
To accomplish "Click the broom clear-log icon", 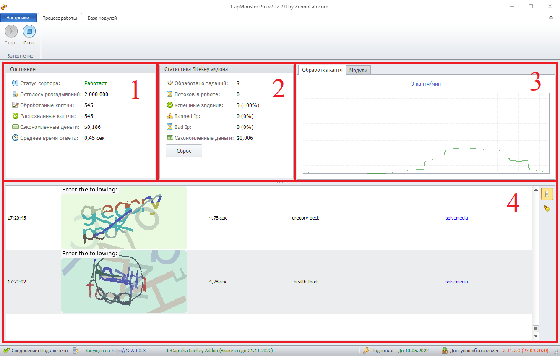I will pos(547,208).
